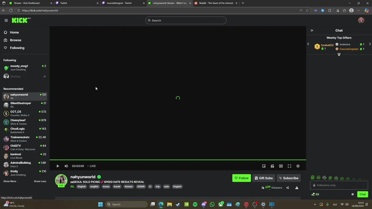The height and width of the screenshot is (209, 372).
Task: Open File Explorer from taskbar
Action: point(169,204)
